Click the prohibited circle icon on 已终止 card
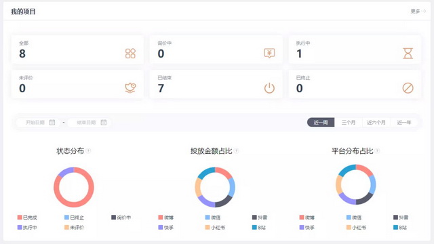This screenshot has height=244, width=434. click(408, 88)
